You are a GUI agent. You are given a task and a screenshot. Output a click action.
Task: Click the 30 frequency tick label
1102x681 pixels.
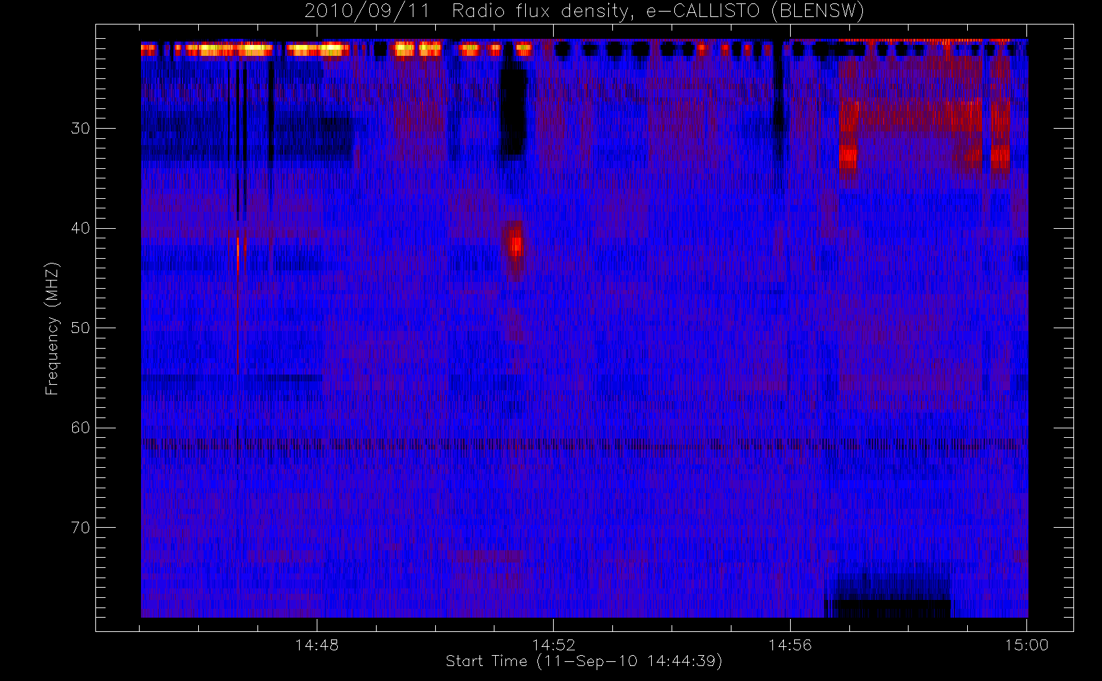[80, 129]
